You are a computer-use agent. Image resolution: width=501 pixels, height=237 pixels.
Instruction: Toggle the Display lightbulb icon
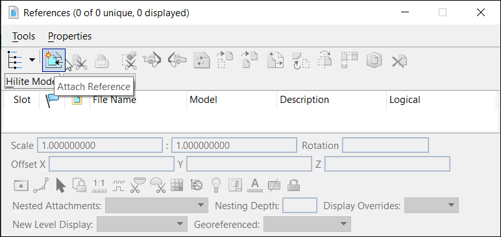point(216,185)
